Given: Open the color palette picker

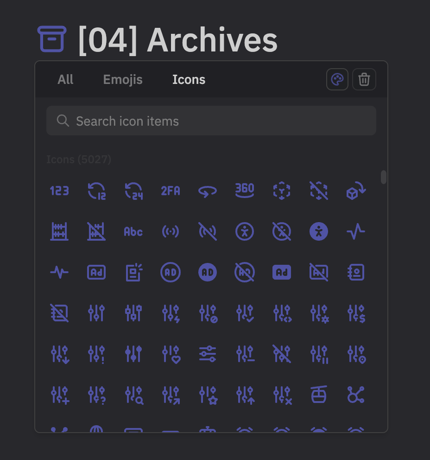Looking at the screenshot, I should [337, 79].
